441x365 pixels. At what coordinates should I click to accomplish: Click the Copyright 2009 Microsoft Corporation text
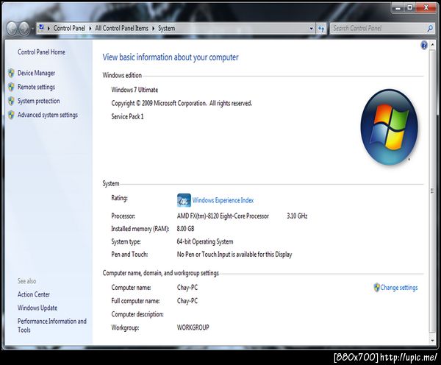182,103
